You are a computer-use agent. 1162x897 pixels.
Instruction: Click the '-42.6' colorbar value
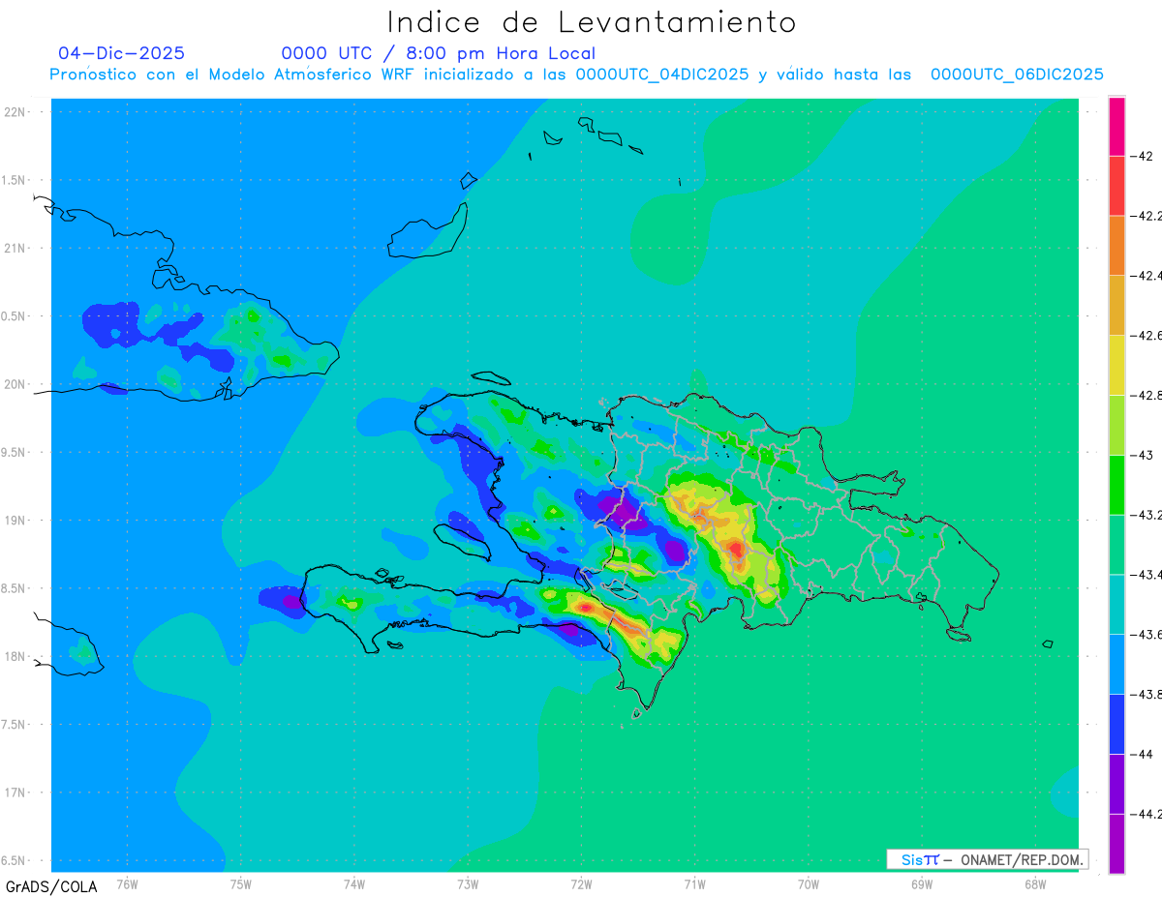[1147, 336]
